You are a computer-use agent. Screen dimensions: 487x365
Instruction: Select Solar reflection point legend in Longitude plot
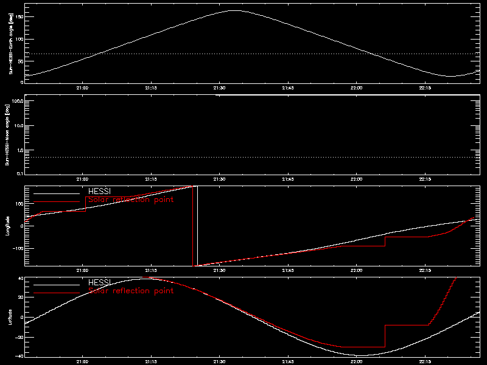131,200
